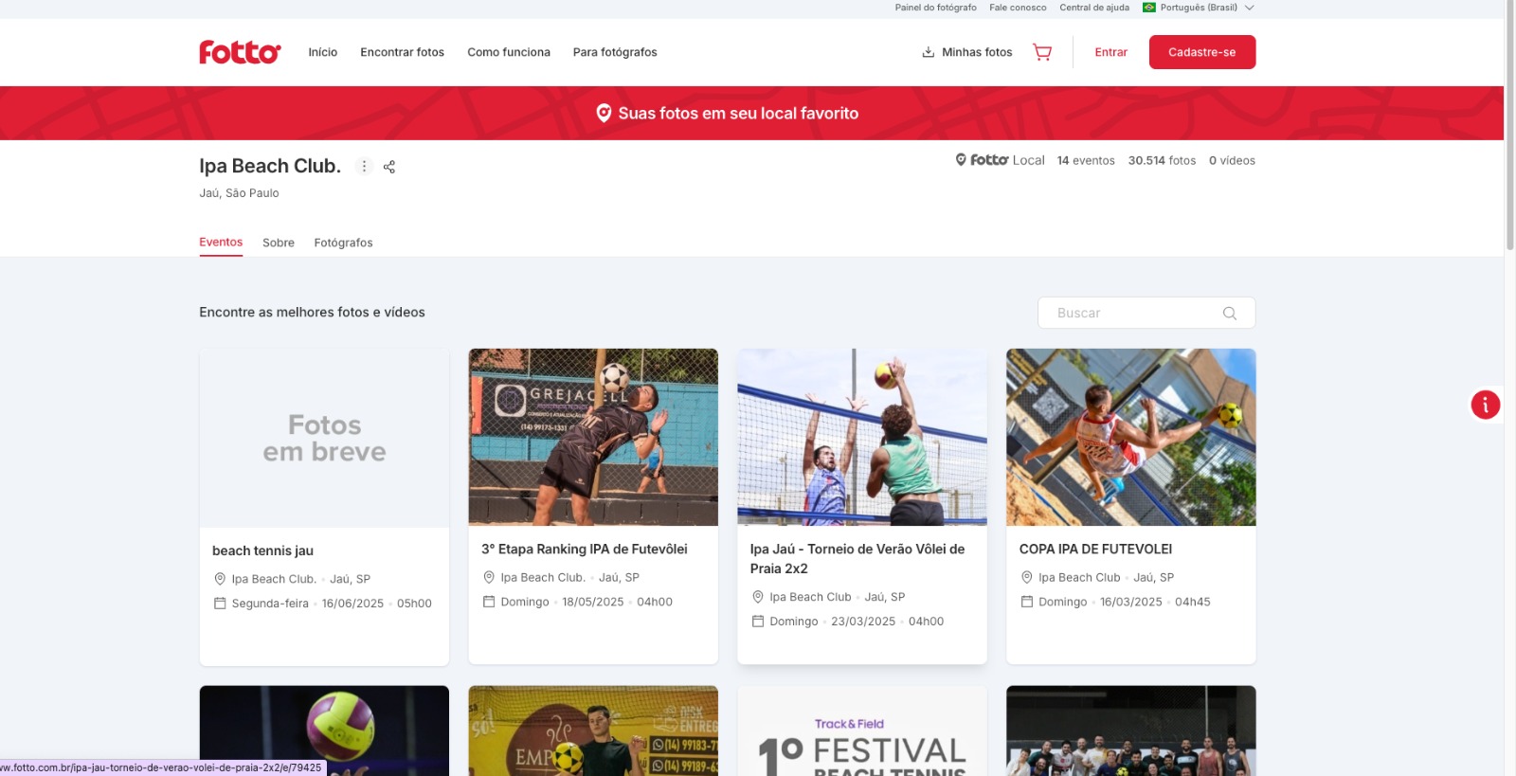1516x776 pixels.
Task: Open the Track&Field Festival Beach Tennis thumbnail
Action: coord(862,731)
